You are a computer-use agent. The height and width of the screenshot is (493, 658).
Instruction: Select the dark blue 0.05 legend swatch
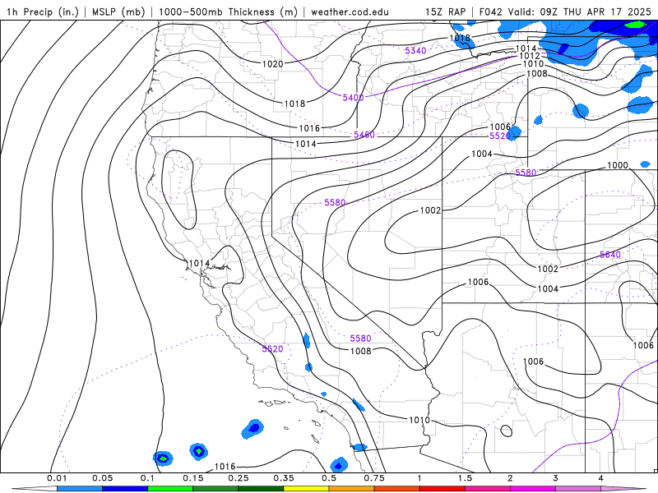pos(125,489)
